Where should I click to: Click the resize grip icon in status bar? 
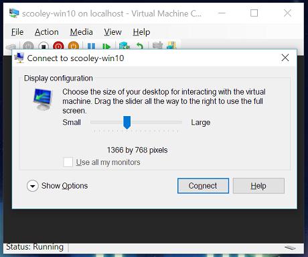coord(290,248)
